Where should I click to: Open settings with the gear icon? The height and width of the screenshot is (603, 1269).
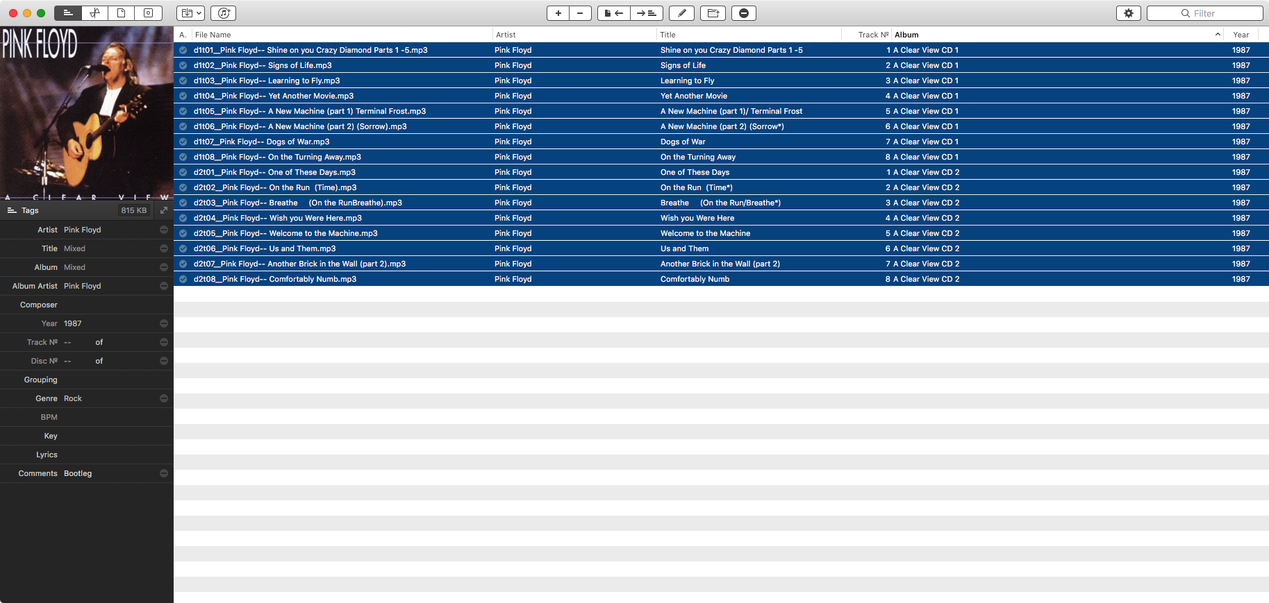1129,13
